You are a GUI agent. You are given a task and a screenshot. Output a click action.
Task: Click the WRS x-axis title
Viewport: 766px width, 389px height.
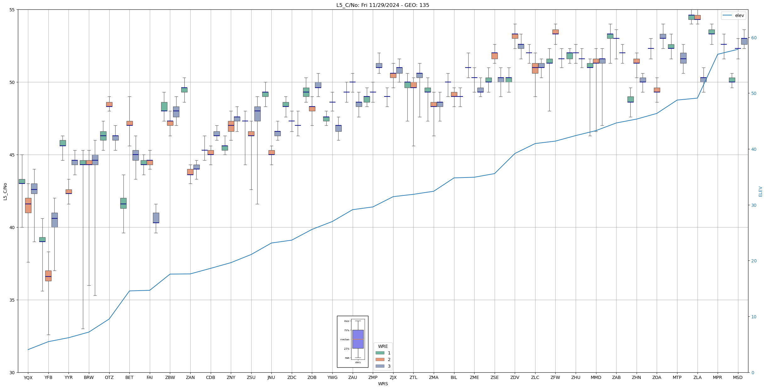pyautogui.click(x=383, y=384)
